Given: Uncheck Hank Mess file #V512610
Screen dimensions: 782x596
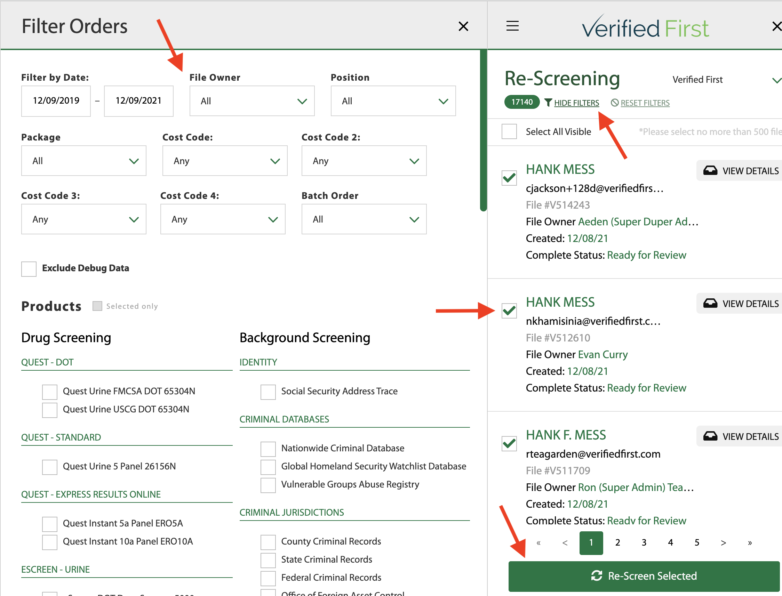Looking at the screenshot, I should coord(509,311).
